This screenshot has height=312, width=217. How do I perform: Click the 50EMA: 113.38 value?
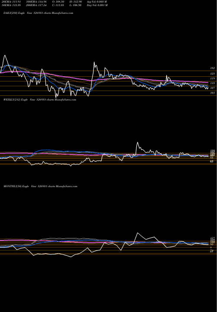click(10, 5)
